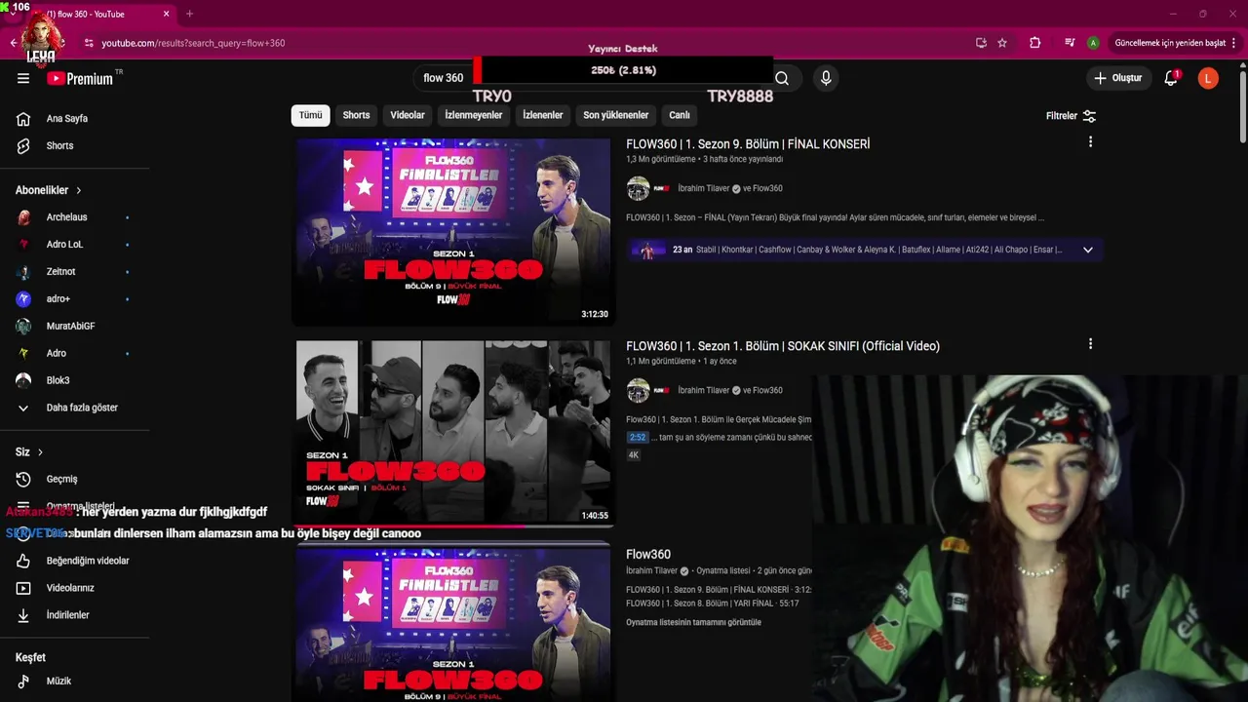The image size is (1248, 702).
Task: Select the Canlı filter chip
Action: 680,115
